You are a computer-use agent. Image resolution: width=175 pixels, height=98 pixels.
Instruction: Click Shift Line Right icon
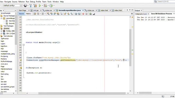click(x=79, y=14)
